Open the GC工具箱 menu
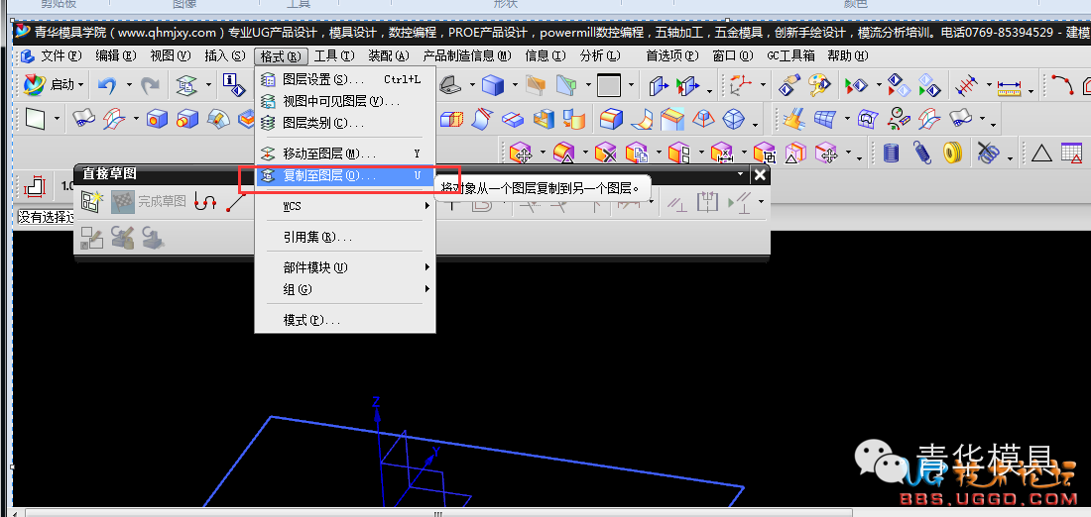Image resolution: width=1091 pixels, height=517 pixels. click(790, 55)
